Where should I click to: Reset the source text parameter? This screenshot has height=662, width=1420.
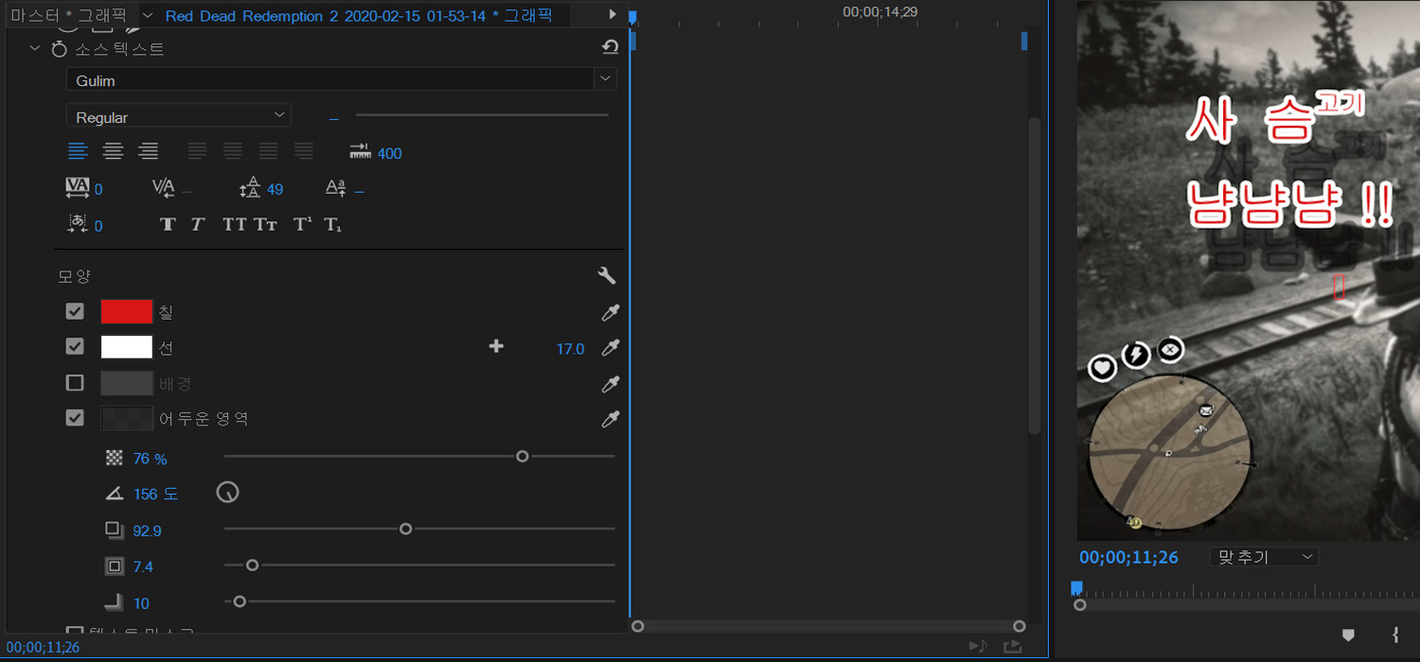[x=611, y=47]
